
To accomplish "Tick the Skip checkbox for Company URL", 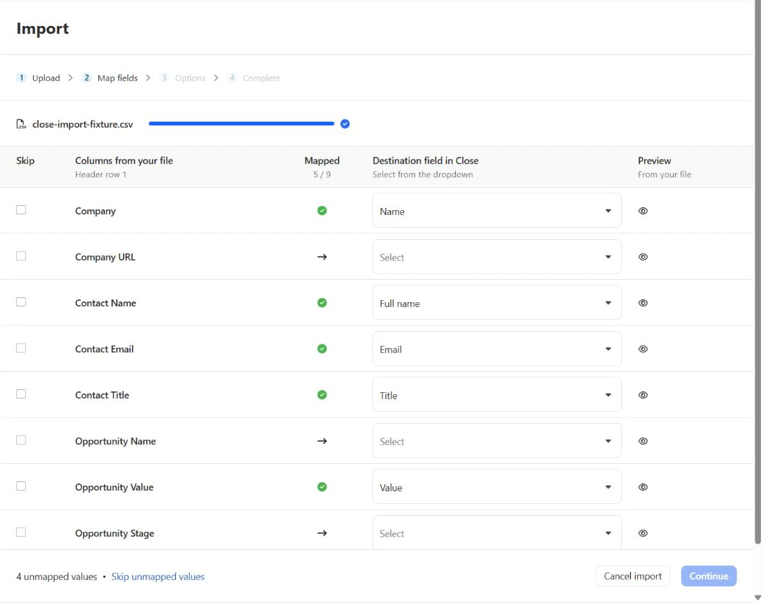I will pyautogui.click(x=21, y=256).
